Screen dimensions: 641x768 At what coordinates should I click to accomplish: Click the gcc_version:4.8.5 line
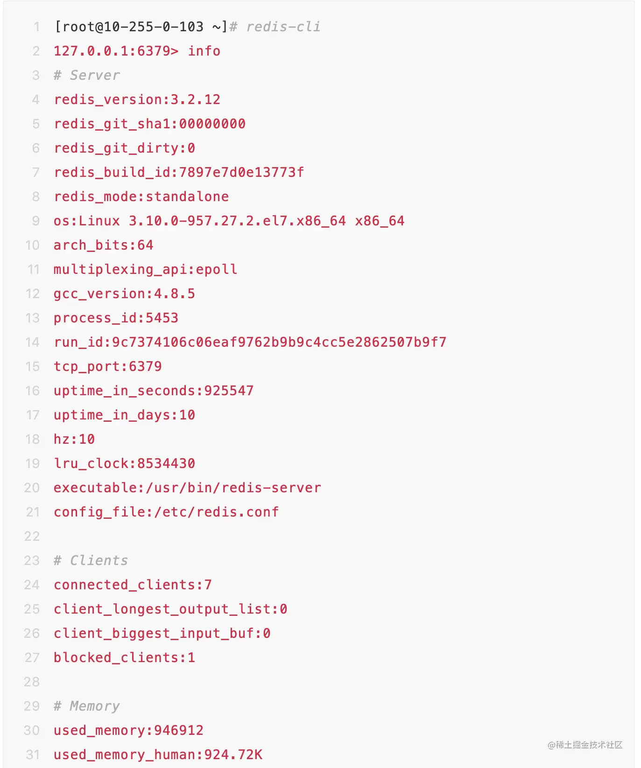click(x=124, y=293)
